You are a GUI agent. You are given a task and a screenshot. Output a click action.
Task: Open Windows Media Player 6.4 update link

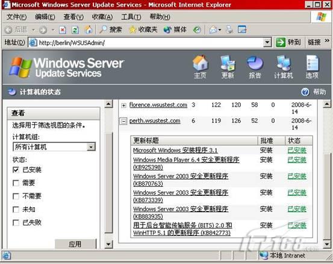coord(186,163)
